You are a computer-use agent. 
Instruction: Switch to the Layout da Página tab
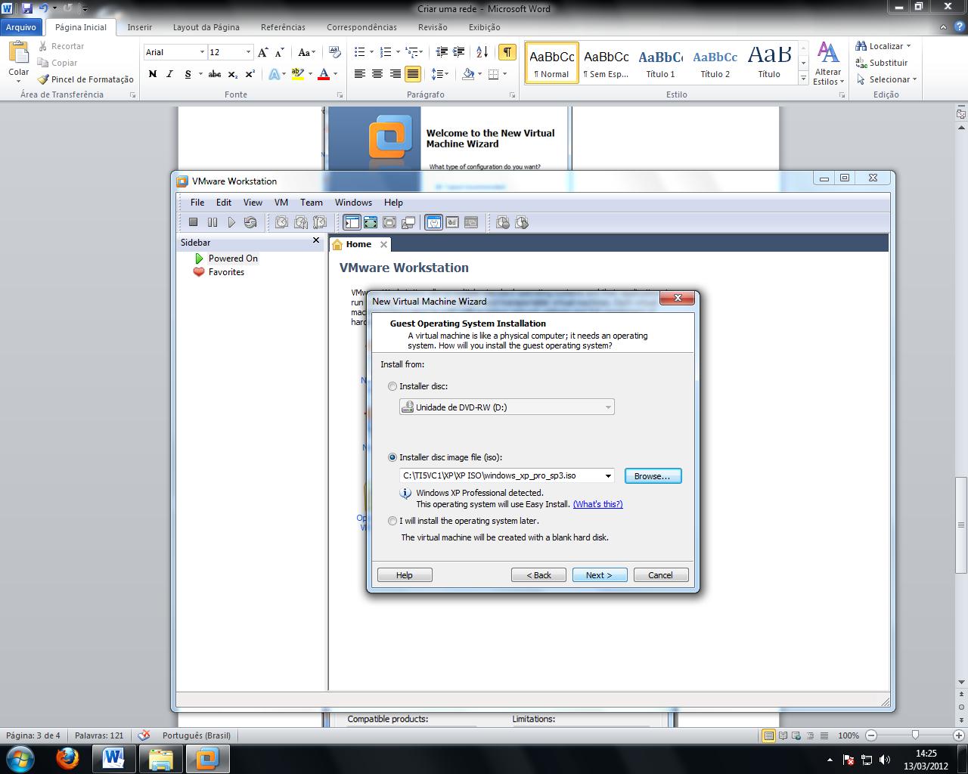pos(206,27)
